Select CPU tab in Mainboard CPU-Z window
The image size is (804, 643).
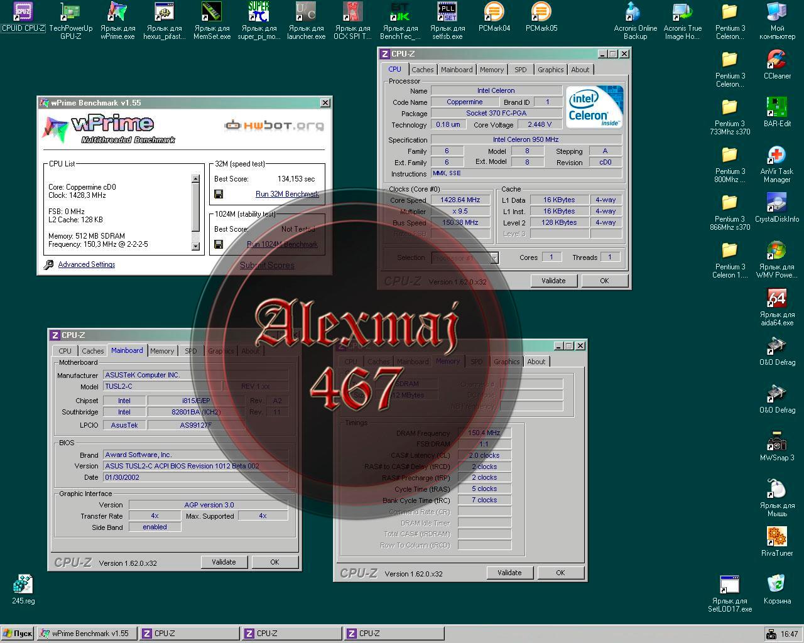[65, 351]
